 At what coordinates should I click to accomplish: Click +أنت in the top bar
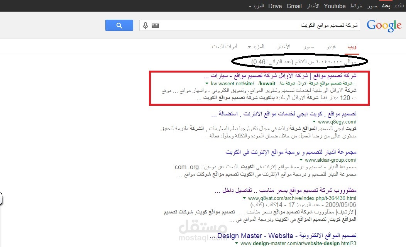coord(399,6)
